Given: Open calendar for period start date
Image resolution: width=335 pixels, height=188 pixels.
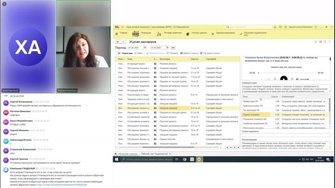Looking at the screenshot, I should (x=145, y=48).
